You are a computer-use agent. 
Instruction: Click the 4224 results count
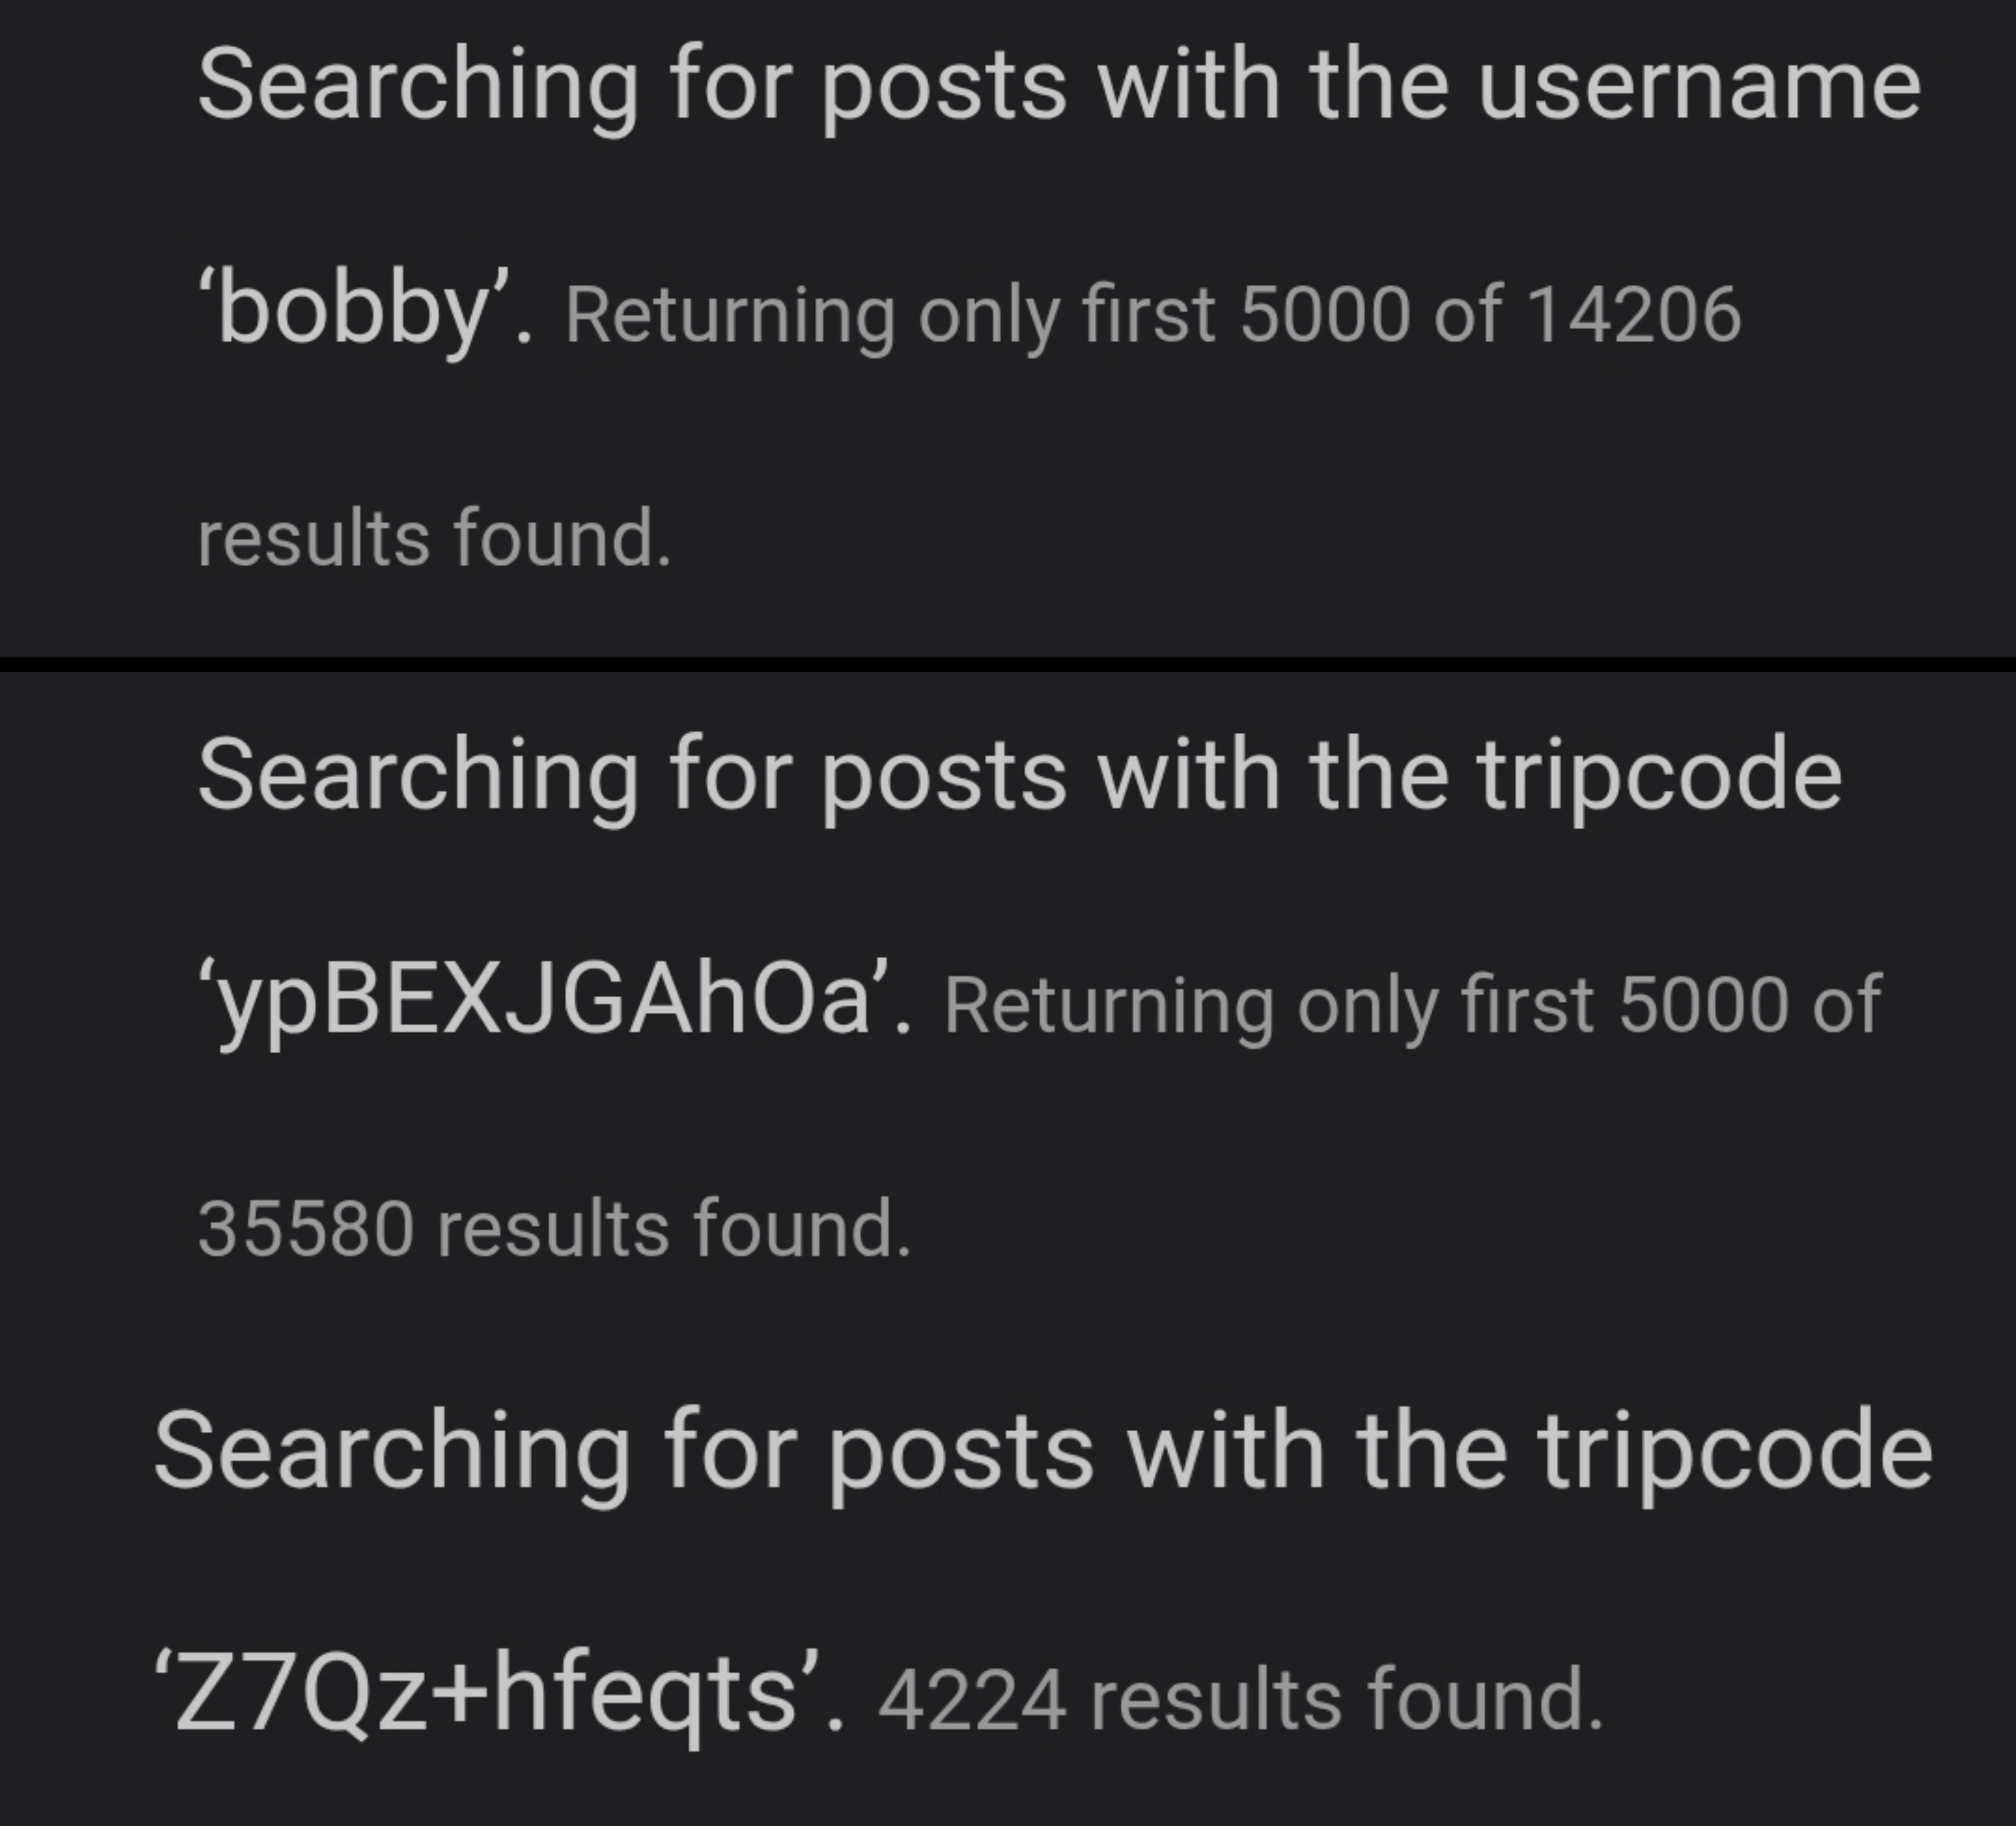point(972,1701)
